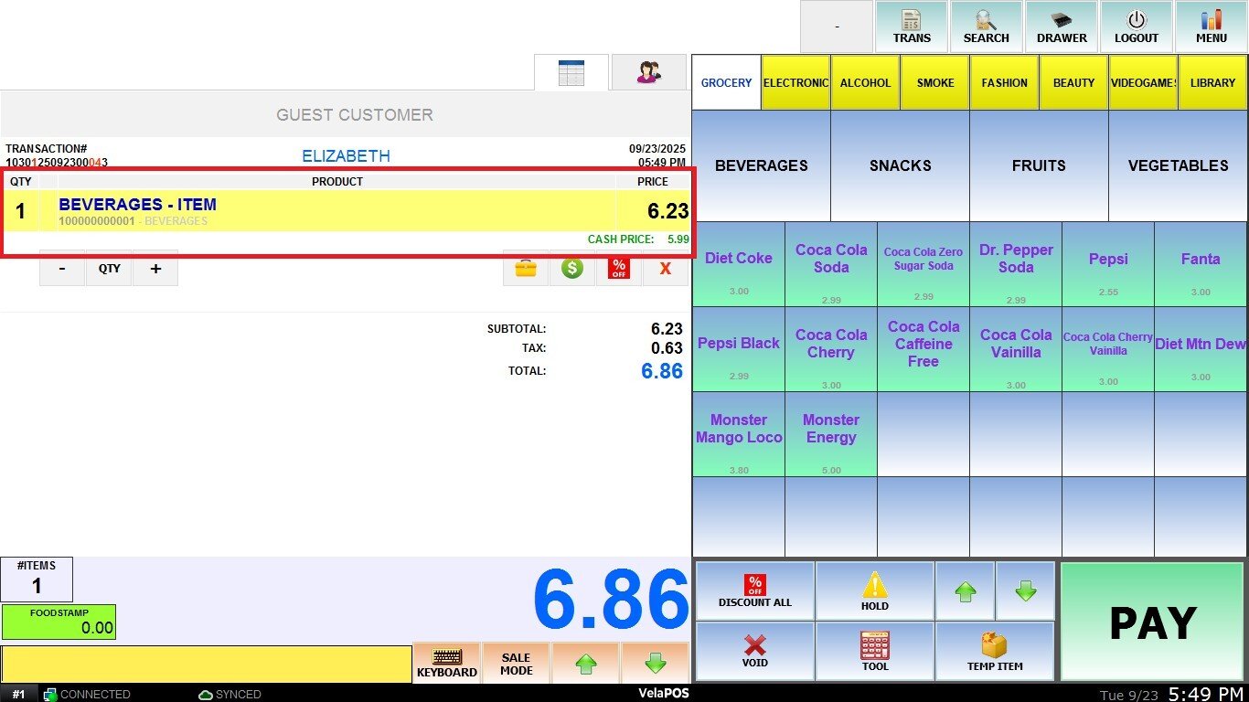Open the cash DRAWER
Screen dimensions: 1249x702
pyautogui.click(x=1061, y=27)
